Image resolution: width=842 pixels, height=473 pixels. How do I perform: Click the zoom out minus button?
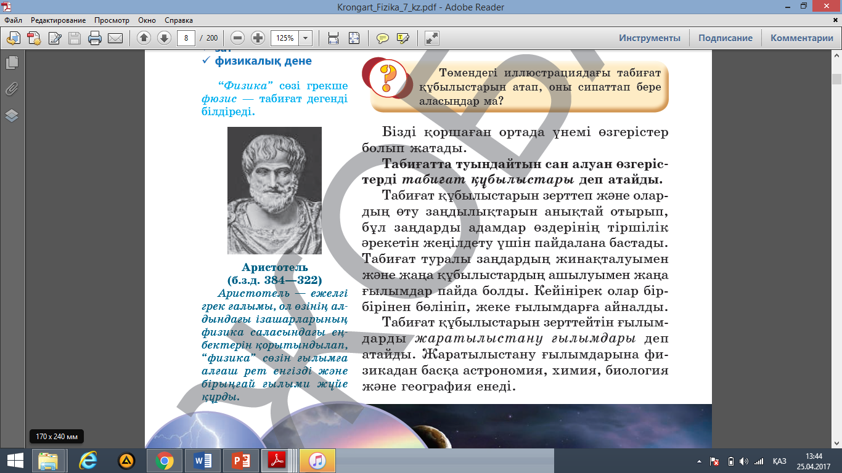[238, 38]
